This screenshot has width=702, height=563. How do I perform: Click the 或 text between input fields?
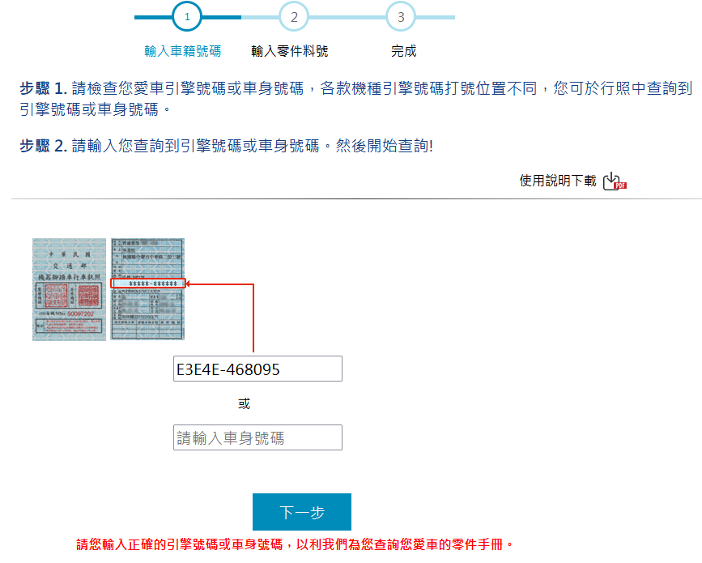point(245,403)
